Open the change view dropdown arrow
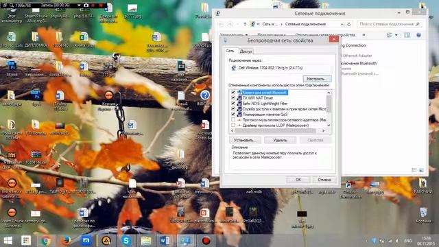Image resolution: width=439 pixels, height=247 pixels. click(396, 35)
